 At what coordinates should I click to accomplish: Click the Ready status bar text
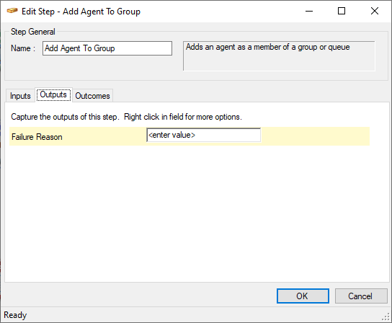pos(15,315)
